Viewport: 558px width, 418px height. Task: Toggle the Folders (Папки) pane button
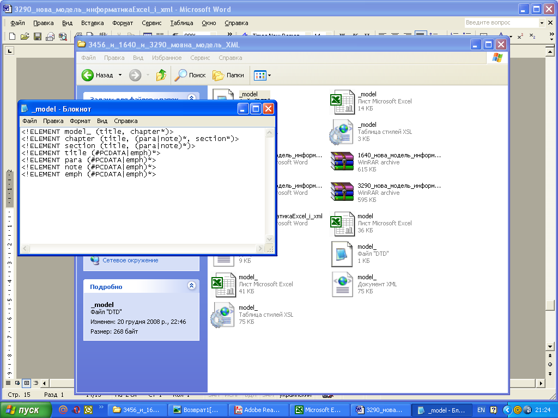228,75
